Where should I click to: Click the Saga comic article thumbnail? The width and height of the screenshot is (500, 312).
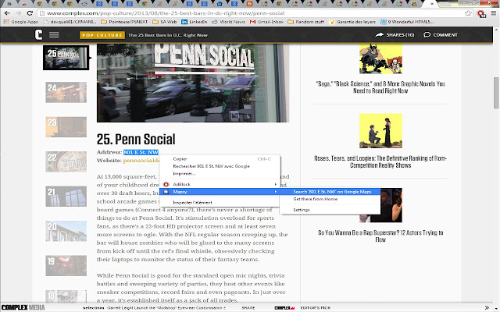point(380,59)
